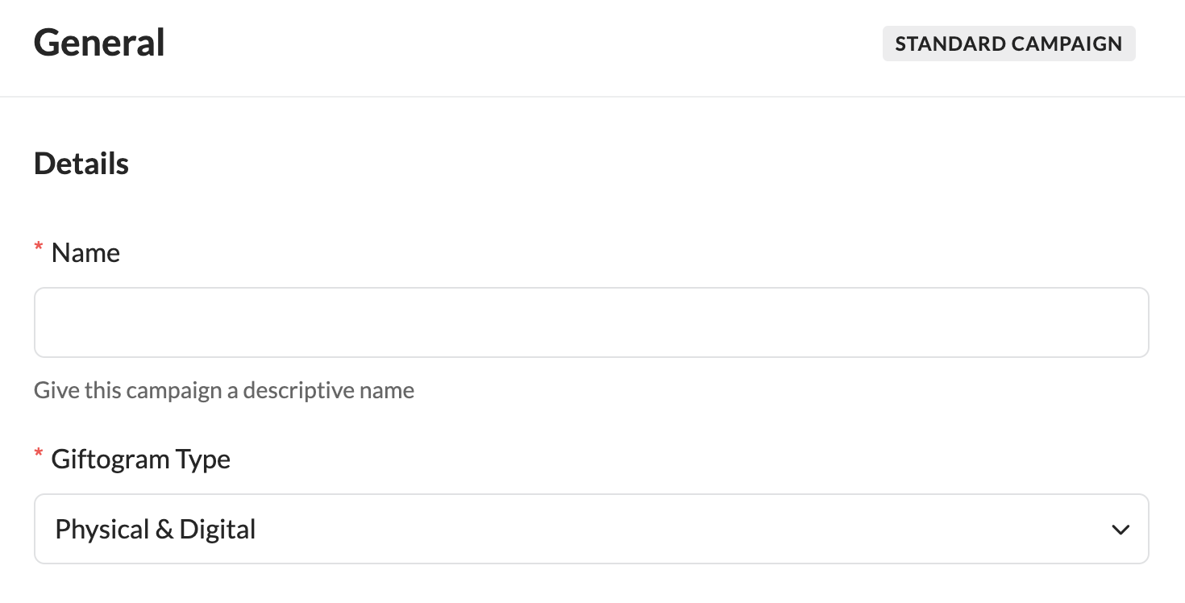Click the Name text input field
Viewport: 1185px width, 603px height.
[x=591, y=322]
